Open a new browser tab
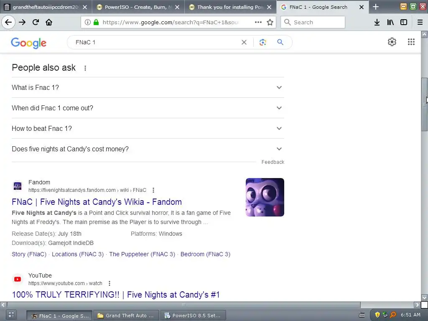The image size is (428, 321). tap(376, 7)
